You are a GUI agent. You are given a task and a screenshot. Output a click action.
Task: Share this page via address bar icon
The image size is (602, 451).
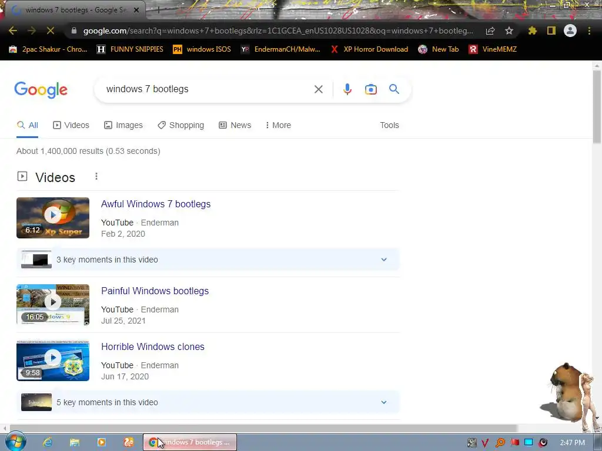tap(490, 31)
